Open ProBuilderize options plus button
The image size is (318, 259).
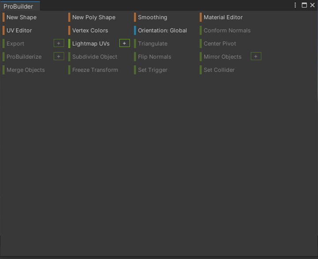59,57
